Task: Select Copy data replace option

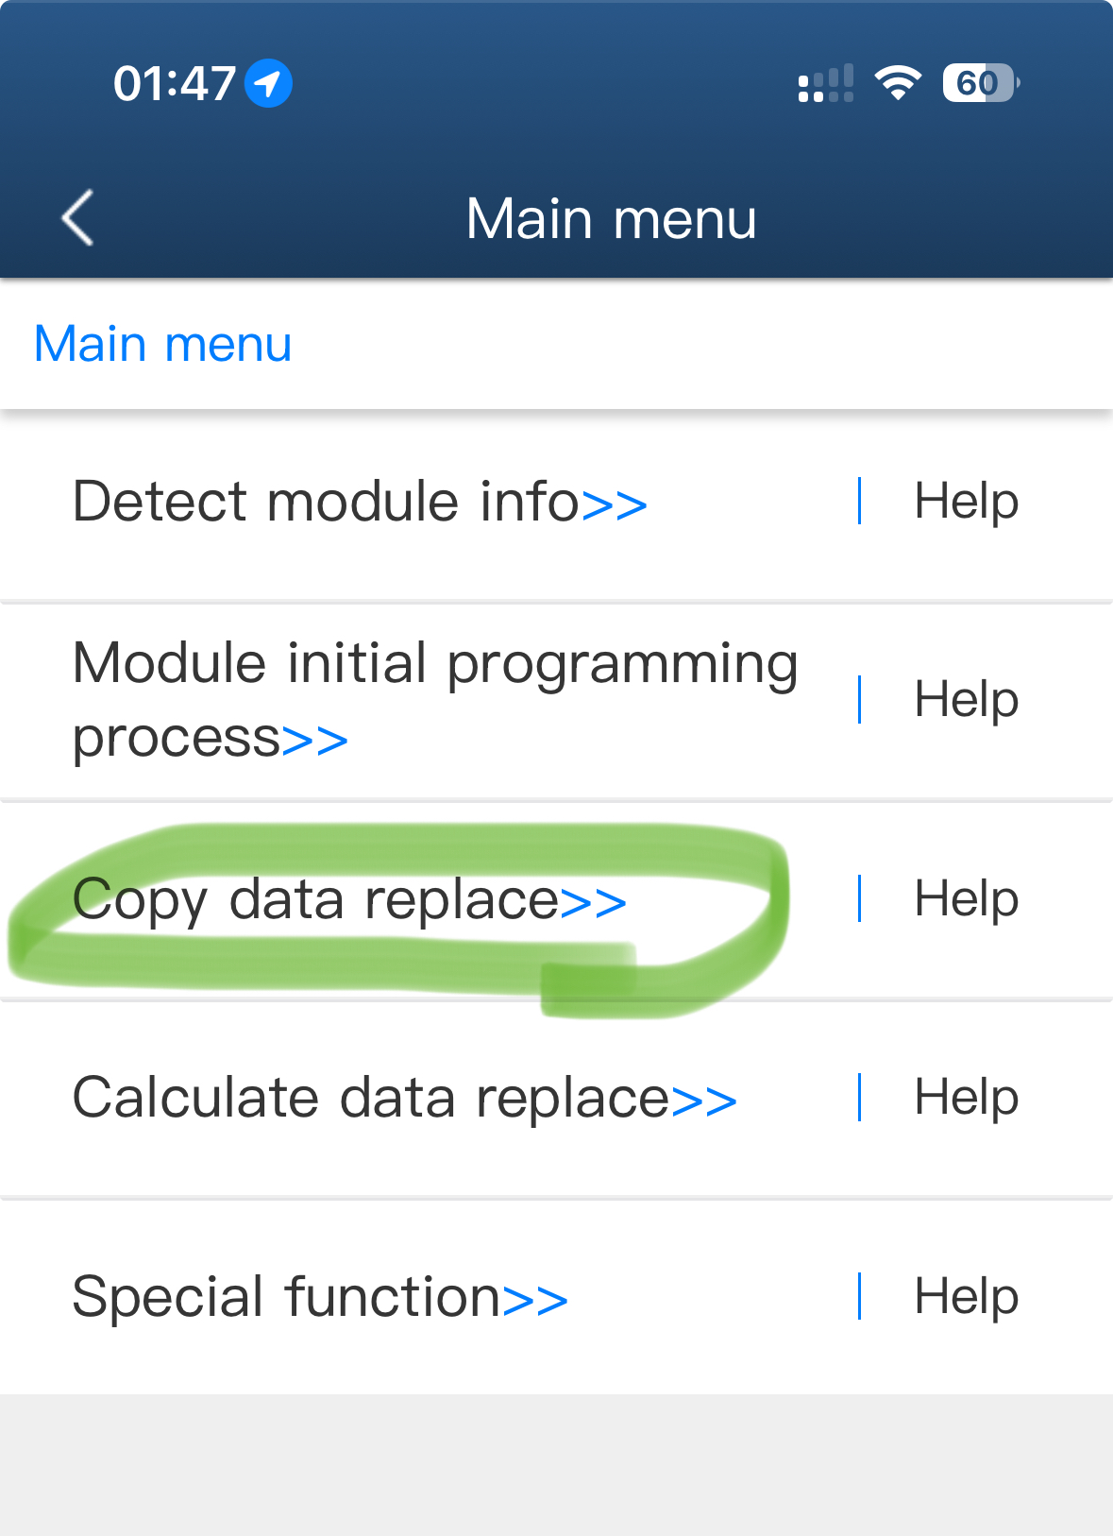Action: (316, 899)
